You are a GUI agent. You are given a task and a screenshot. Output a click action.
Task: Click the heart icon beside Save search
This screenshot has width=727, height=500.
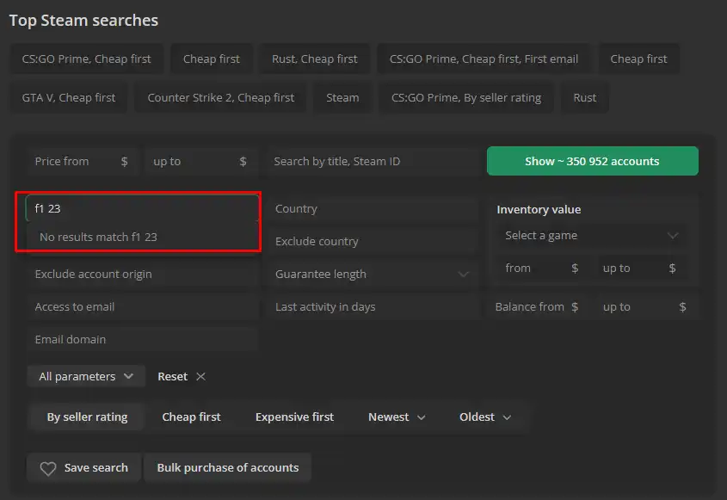48,468
